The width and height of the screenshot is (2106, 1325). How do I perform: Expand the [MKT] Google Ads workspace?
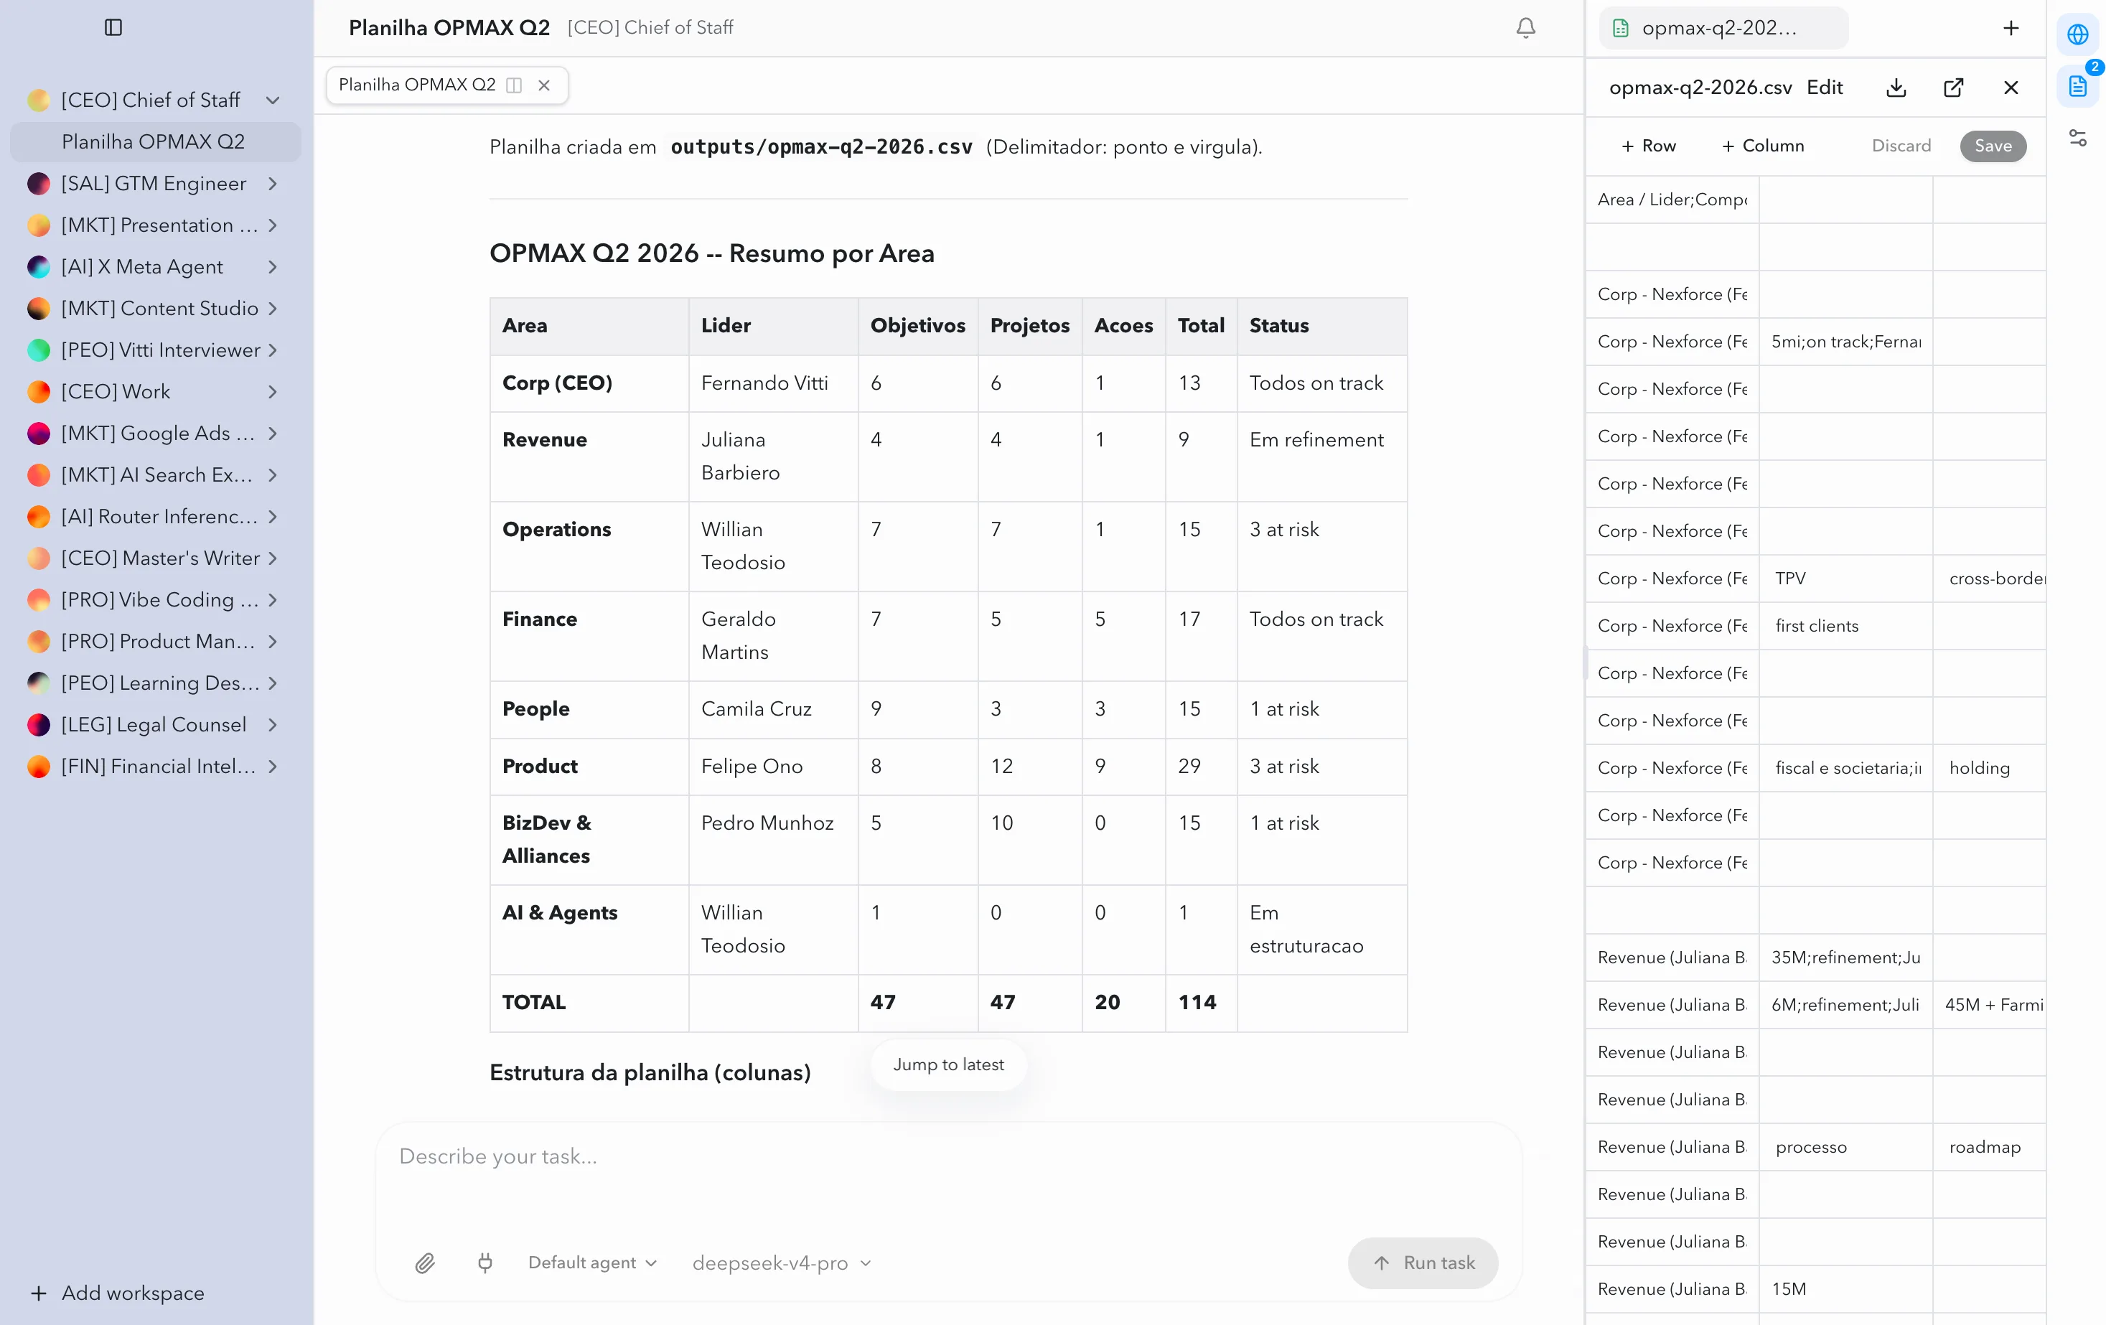coord(273,433)
